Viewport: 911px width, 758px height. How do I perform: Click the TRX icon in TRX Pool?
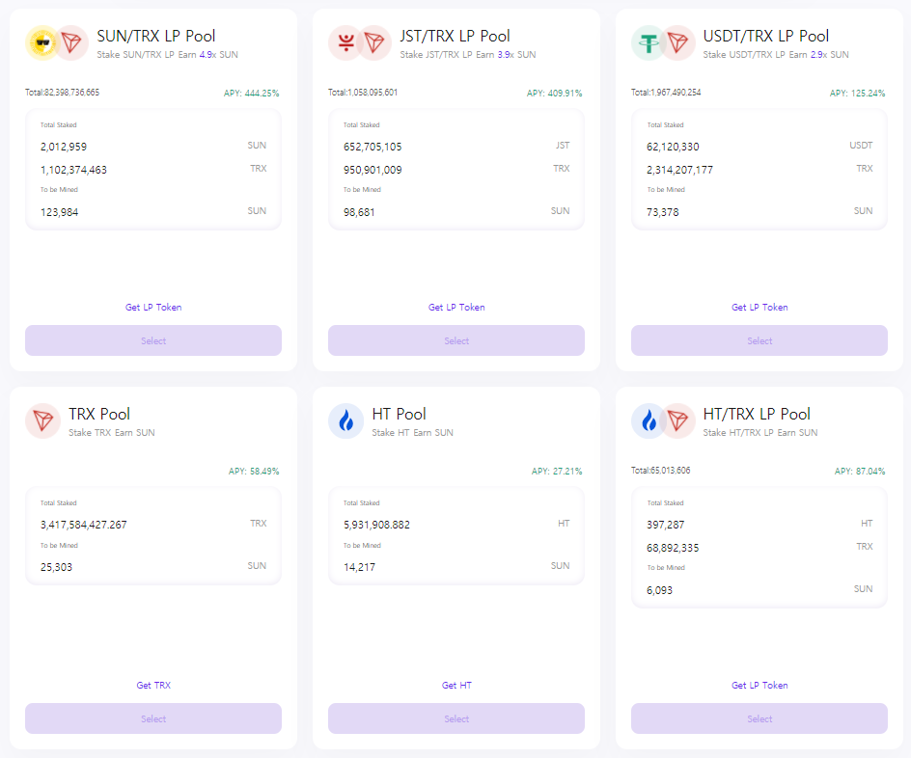tap(43, 420)
